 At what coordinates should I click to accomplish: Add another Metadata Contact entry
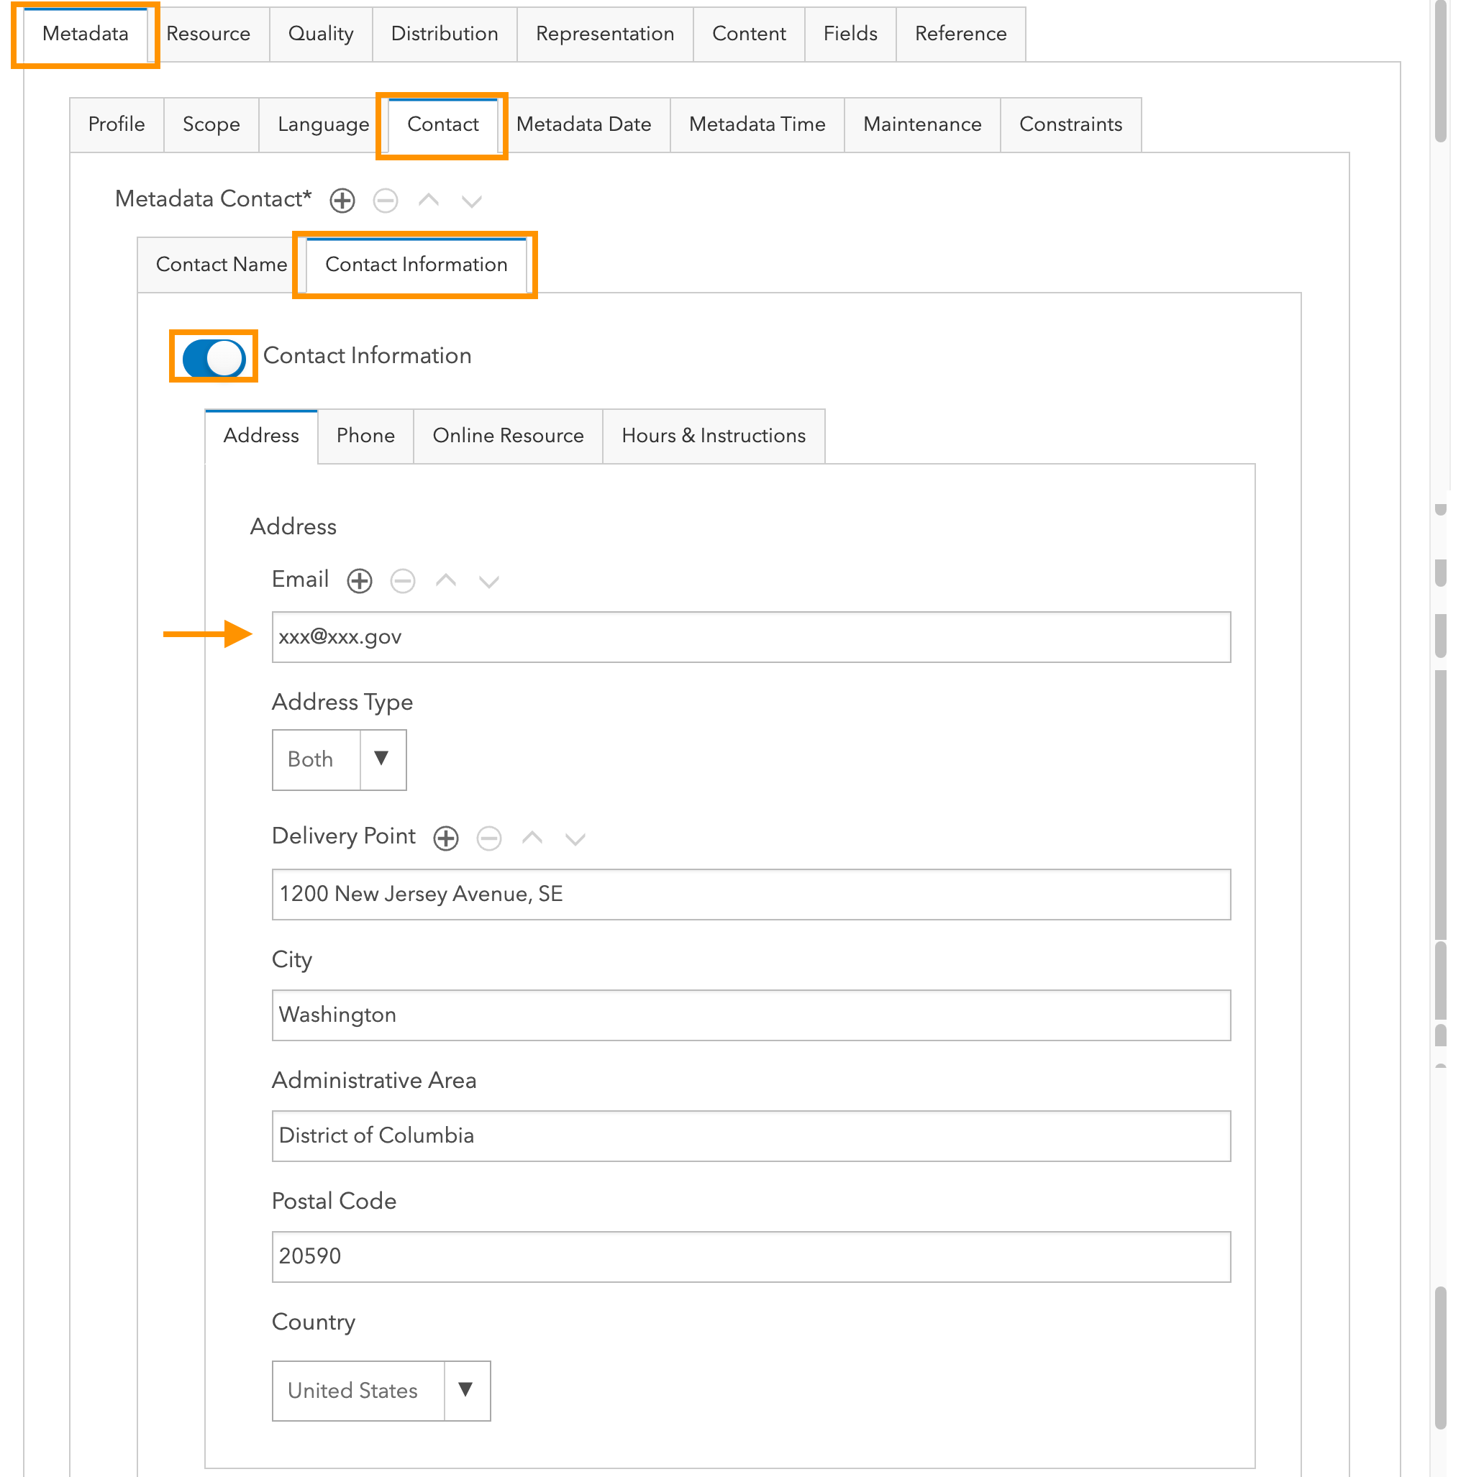[342, 201]
